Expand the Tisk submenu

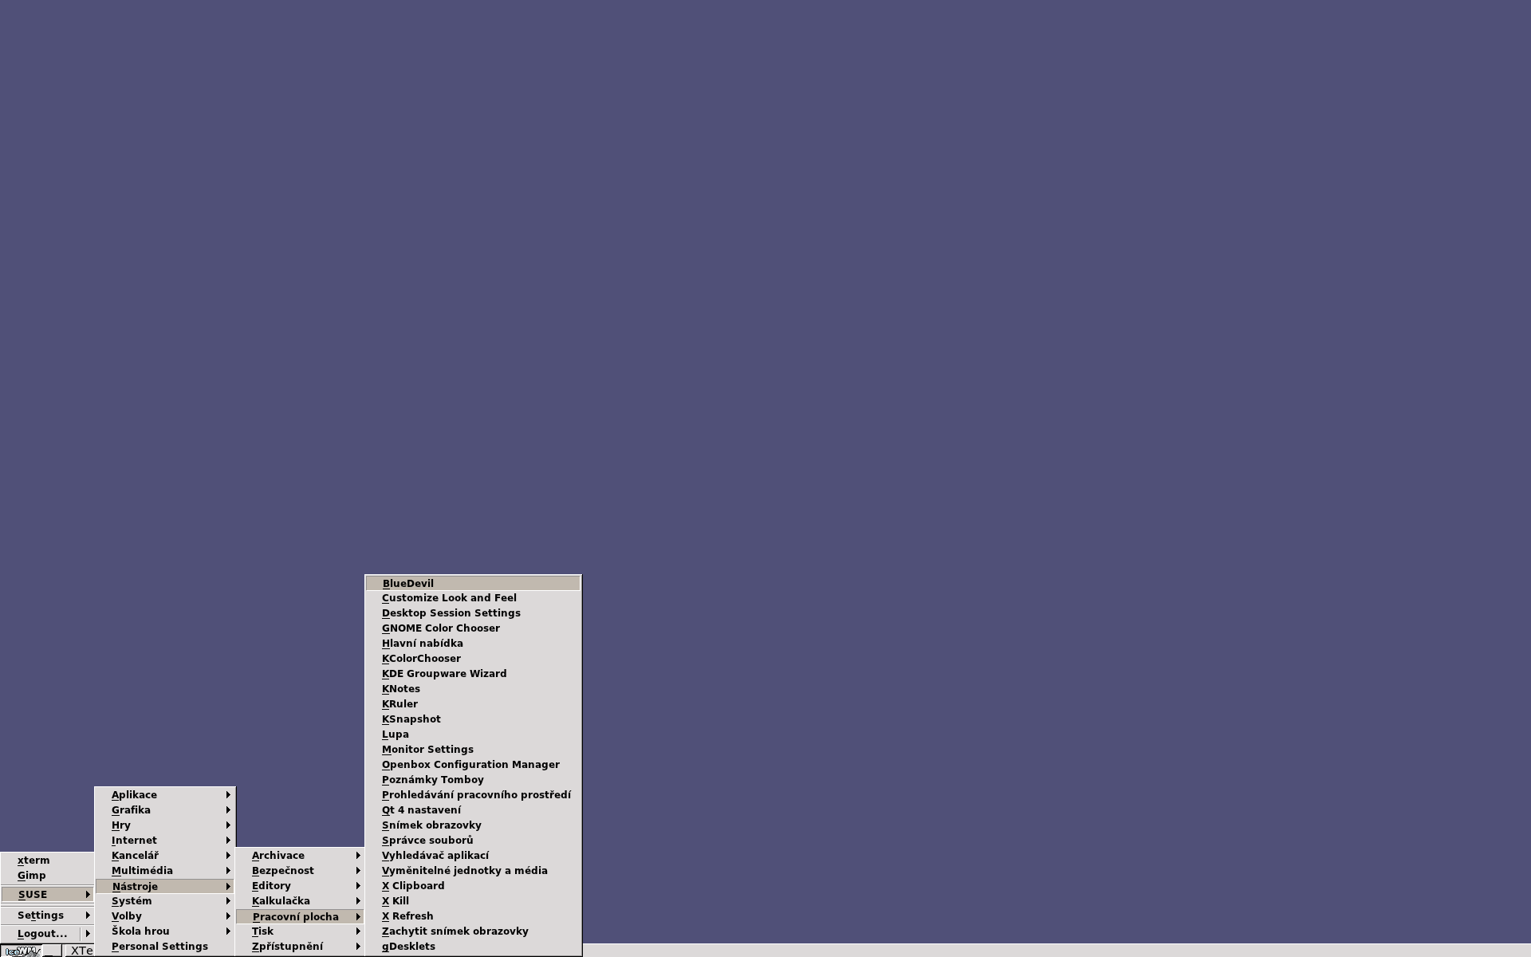coord(300,931)
